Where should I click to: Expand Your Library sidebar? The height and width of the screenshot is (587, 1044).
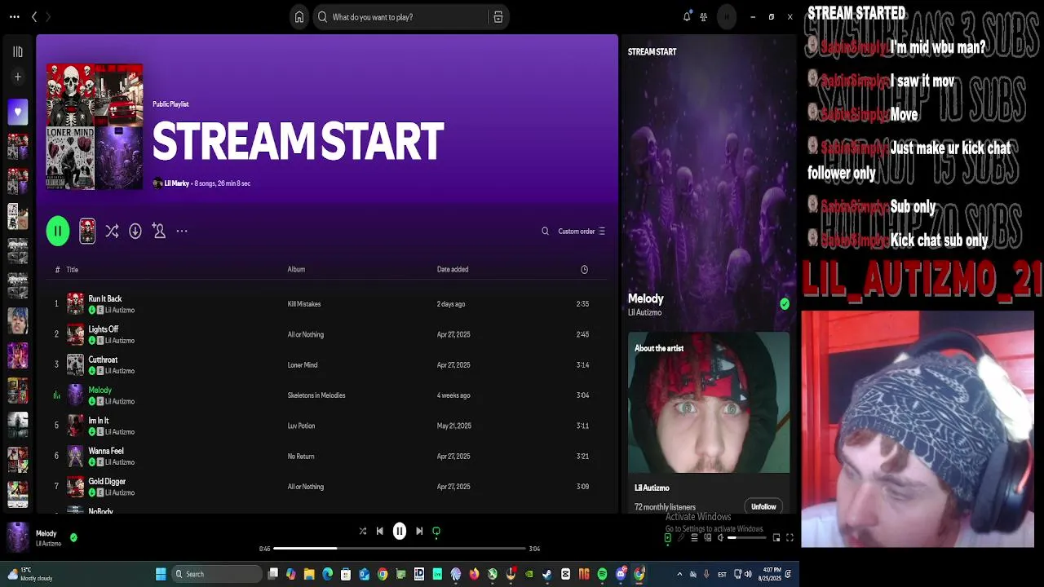[x=18, y=52]
